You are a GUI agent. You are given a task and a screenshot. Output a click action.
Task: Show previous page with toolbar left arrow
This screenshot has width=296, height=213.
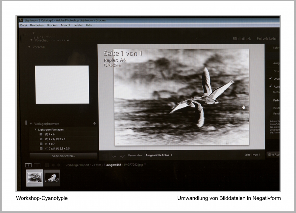click(x=114, y=155)
